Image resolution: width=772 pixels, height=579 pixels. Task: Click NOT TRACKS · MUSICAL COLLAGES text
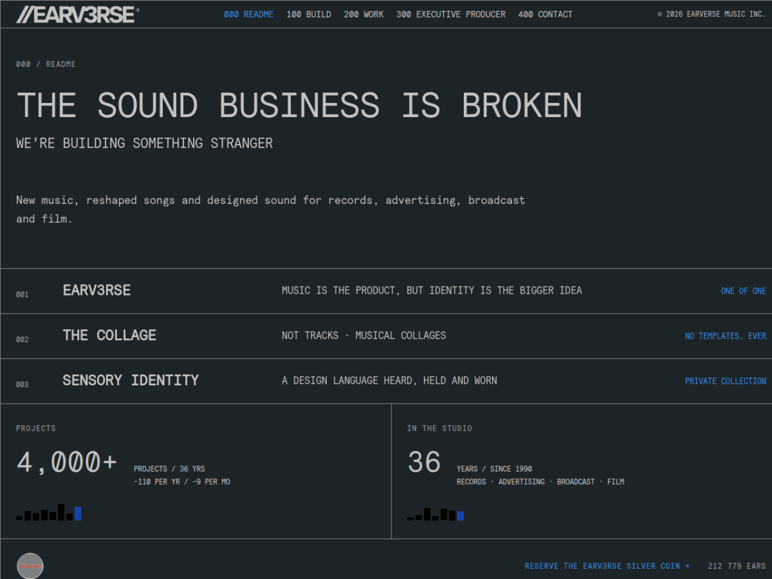364,335
